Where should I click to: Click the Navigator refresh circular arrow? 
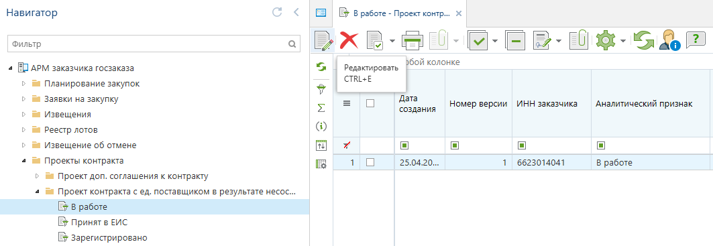click(277, 12)
